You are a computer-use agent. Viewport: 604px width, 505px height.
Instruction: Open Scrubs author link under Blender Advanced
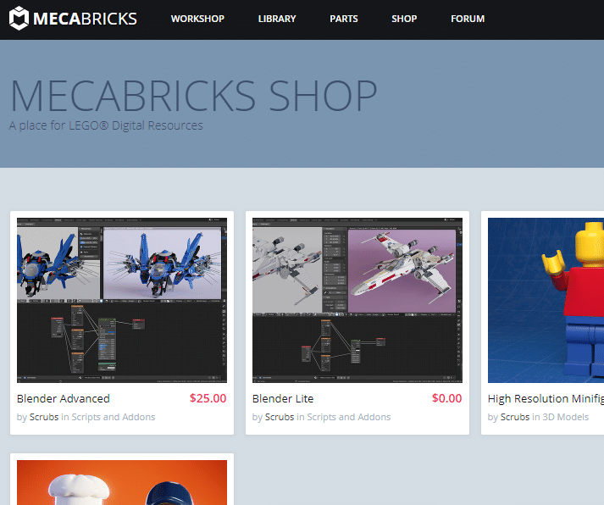click(x=44, y=417)
